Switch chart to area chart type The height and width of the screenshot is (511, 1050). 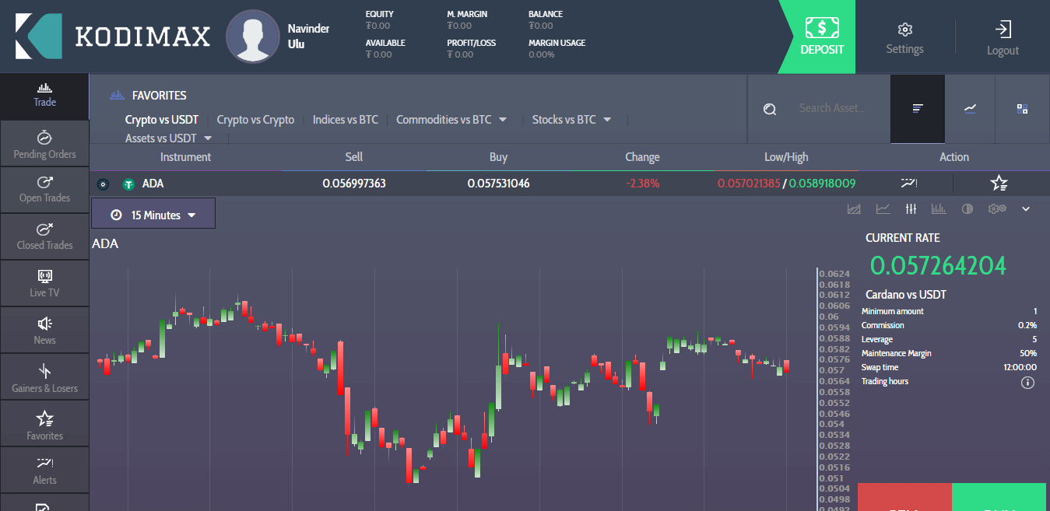[854, 208]
